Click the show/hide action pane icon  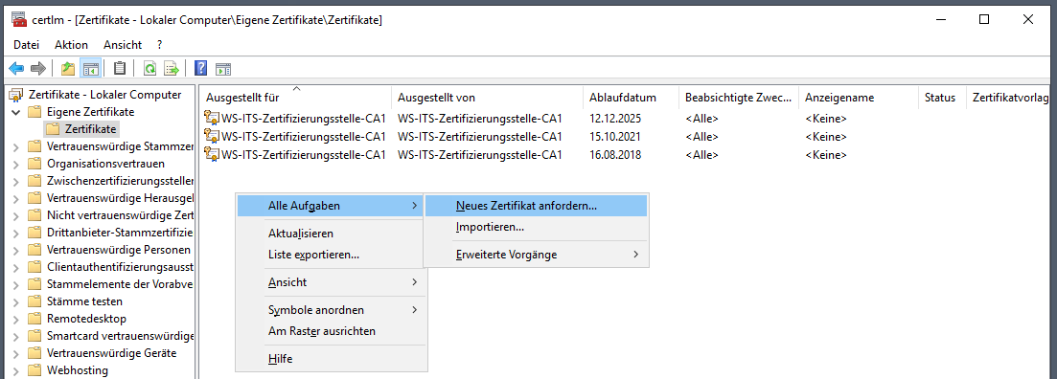(223, 68)
